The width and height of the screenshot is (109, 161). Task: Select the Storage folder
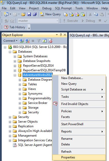33,108
